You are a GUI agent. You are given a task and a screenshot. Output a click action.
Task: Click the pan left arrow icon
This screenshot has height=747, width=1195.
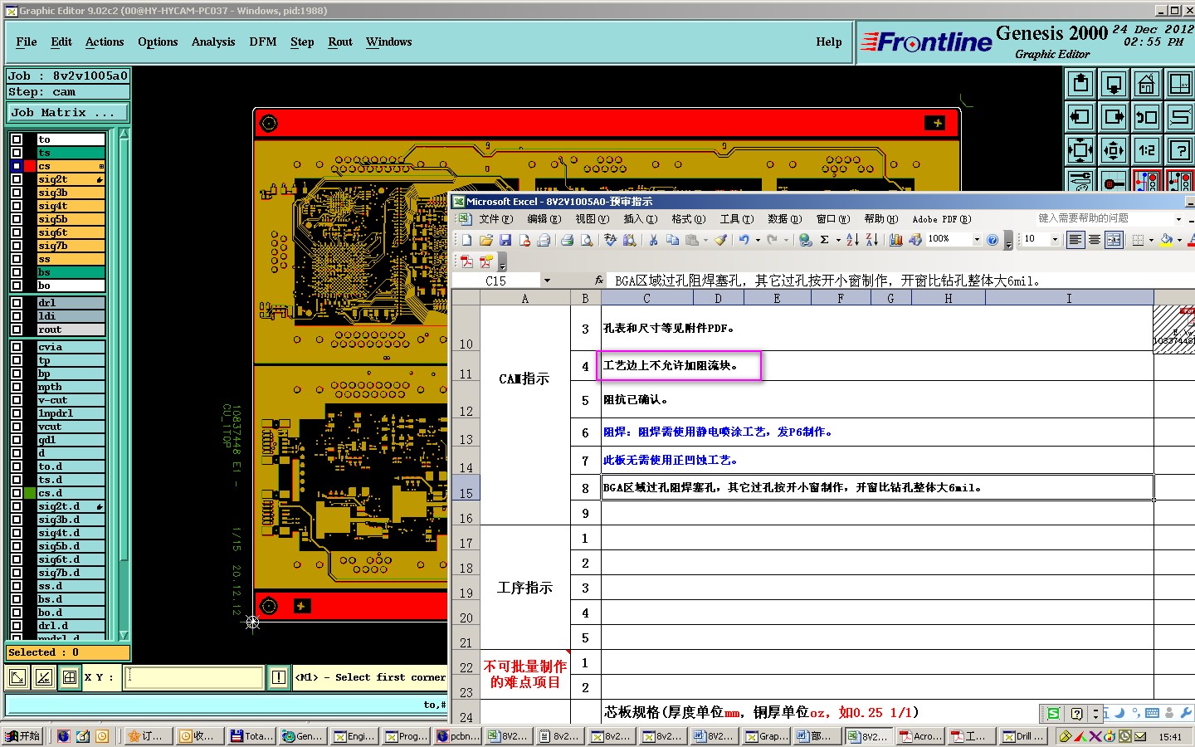(x=1080, y=117)
